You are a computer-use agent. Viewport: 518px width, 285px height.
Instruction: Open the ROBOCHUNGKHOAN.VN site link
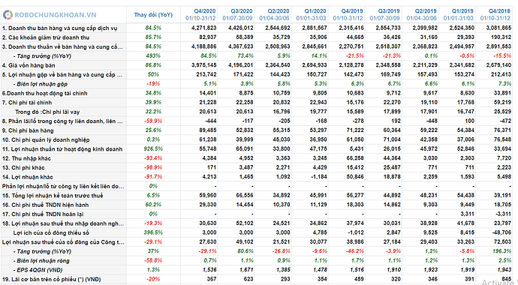56,15
